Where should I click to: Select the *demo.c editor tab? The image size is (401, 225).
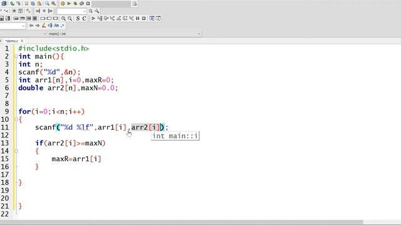click(11, 41)
